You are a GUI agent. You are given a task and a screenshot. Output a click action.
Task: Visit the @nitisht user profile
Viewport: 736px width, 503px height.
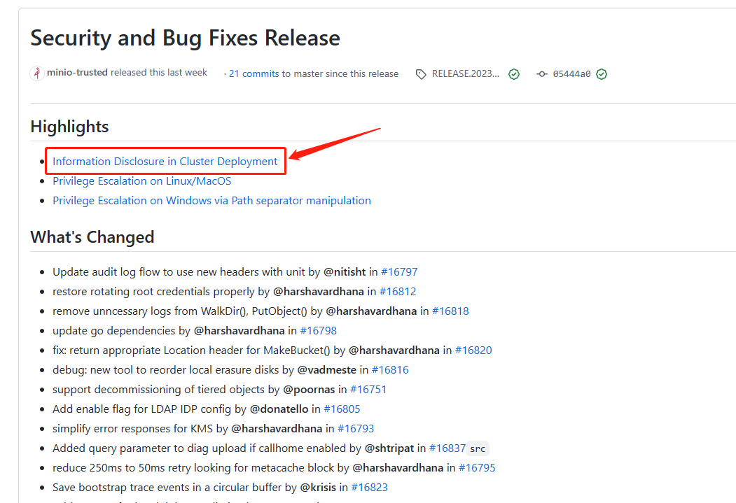coord(345,272)
